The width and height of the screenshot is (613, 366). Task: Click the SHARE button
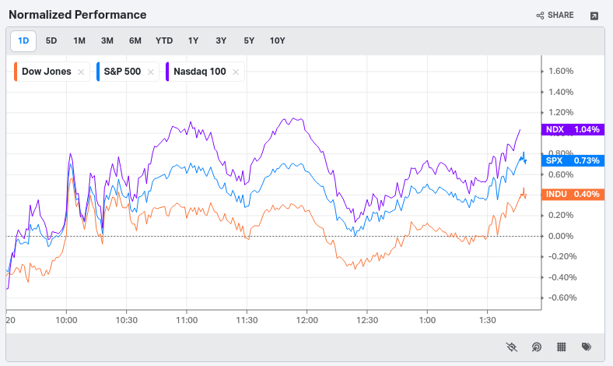pyautogui.click(x=555, y=15)
